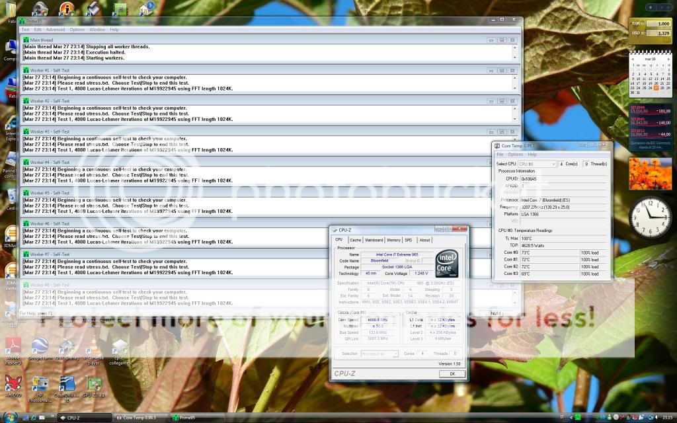Open the Windows Start orb

coord(11,417)
